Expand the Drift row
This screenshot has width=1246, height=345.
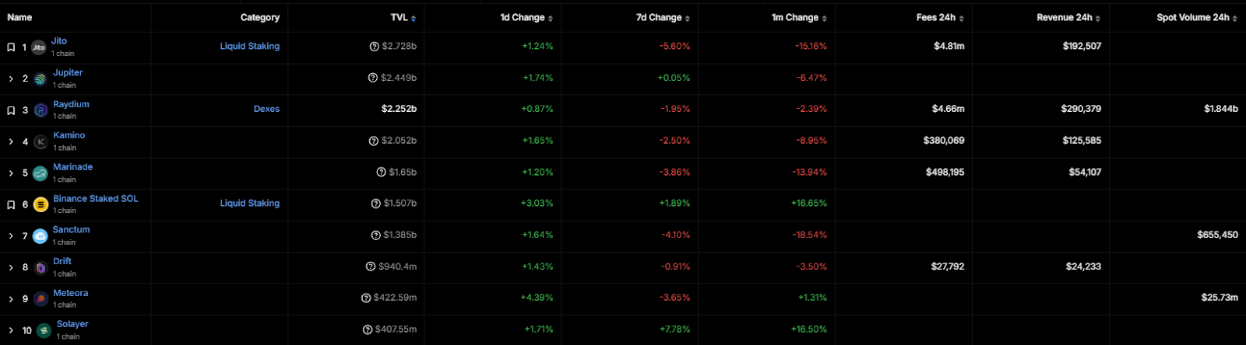point(11,267)
